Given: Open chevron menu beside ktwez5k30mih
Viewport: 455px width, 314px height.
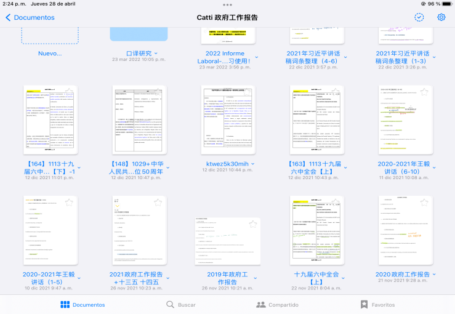Looking at the screenshot, I should click(x=252, y=164).
